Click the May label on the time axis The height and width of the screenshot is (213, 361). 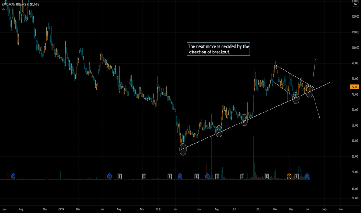click(291, 209)
